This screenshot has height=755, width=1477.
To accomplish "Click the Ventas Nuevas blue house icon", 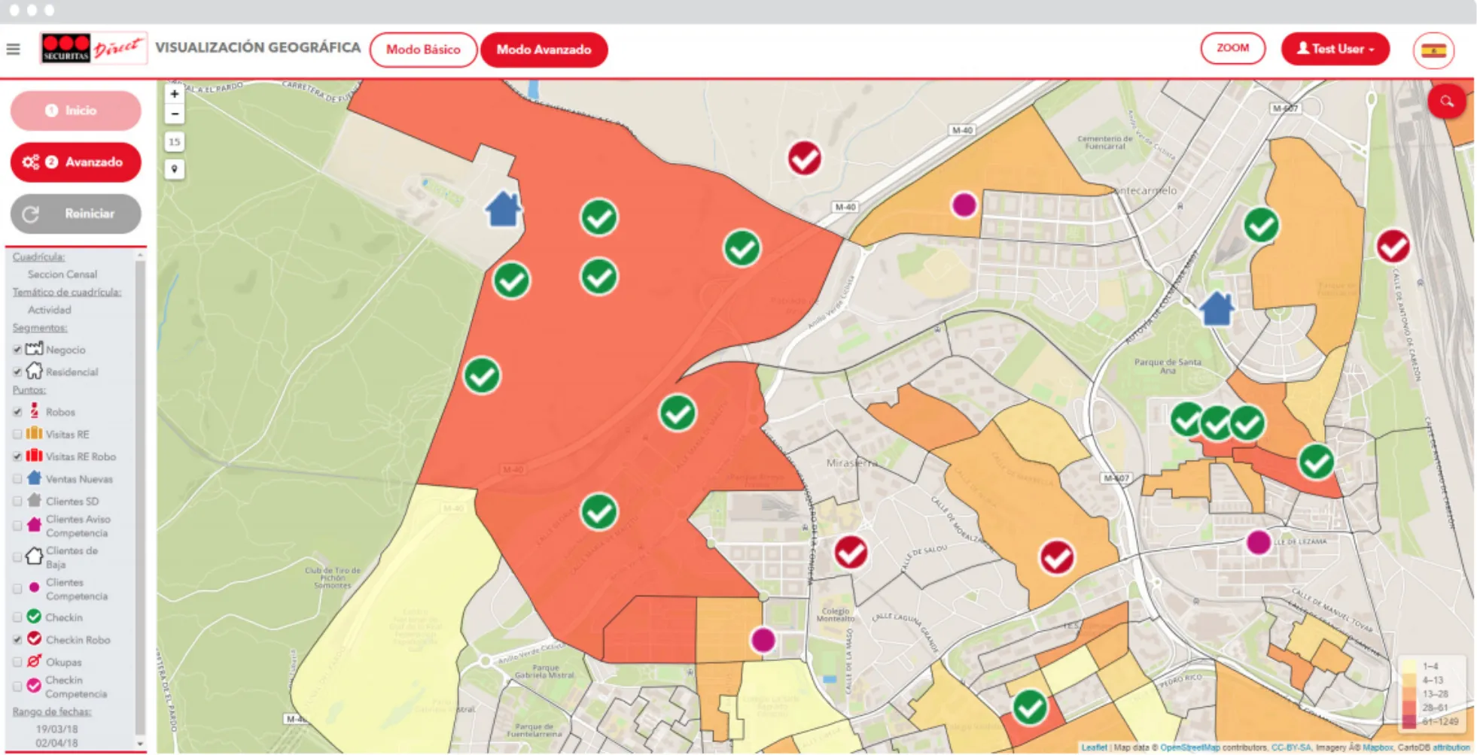I will point(33,478).
